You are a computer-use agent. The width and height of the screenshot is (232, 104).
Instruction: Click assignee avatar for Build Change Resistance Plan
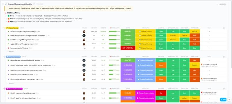[x=84, y=79]
